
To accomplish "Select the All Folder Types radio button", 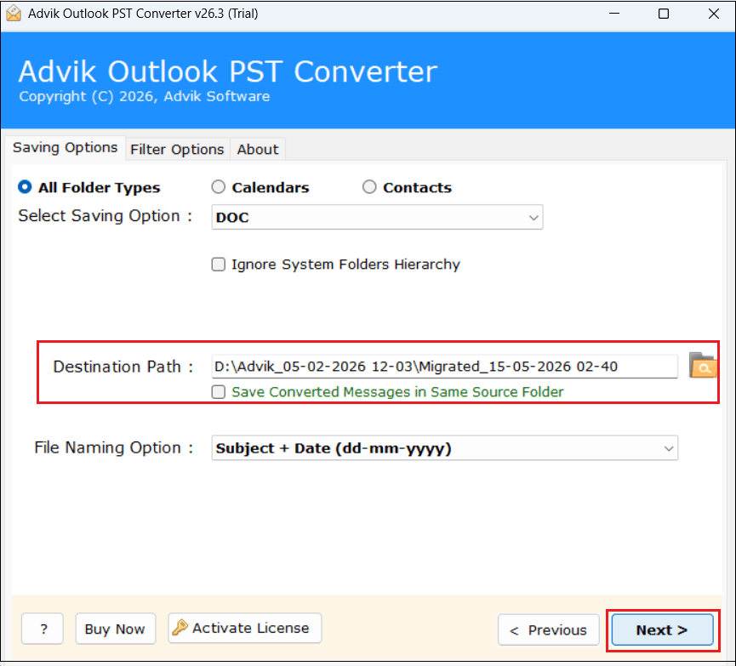I will click(x=25, y=187).
